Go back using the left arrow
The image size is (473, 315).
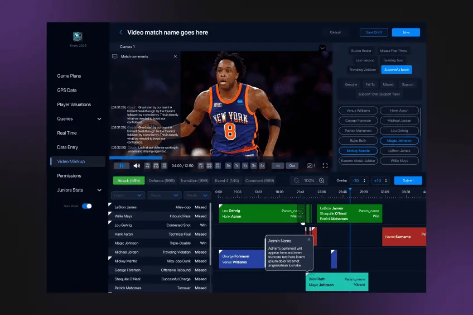click(121, 32)
